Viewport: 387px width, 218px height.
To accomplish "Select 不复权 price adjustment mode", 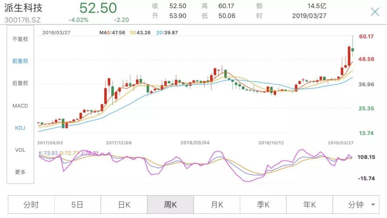I will [x=20, y=39].
